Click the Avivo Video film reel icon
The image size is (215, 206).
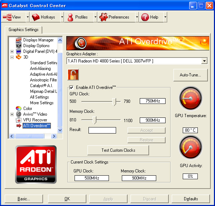(19, 114)
